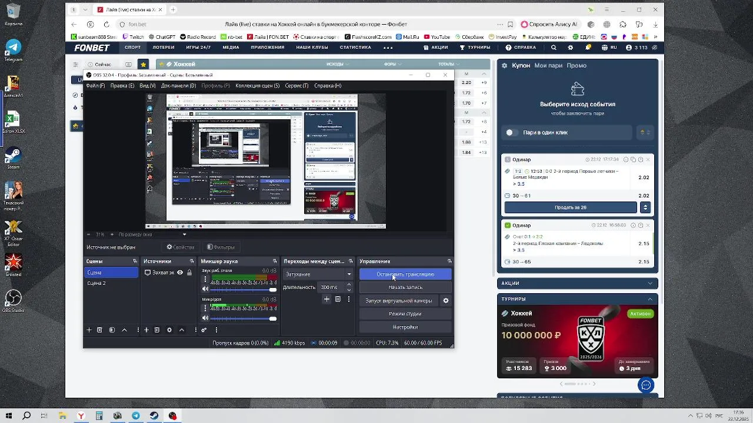Bookmark the page in address bar
Image resolution: width=753 pixels, height=423 pixels.
point(510,24)
